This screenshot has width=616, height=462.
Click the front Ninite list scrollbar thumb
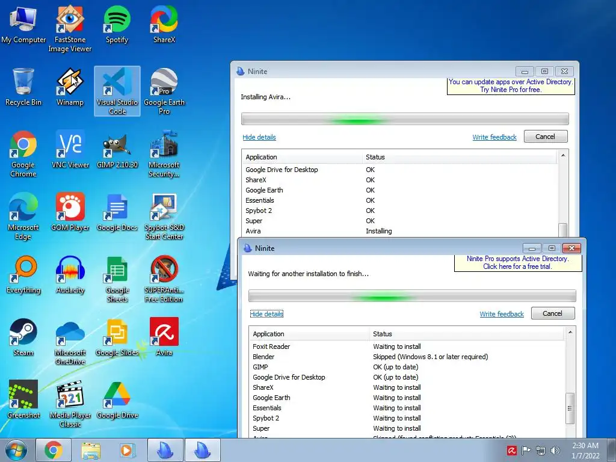570,408
